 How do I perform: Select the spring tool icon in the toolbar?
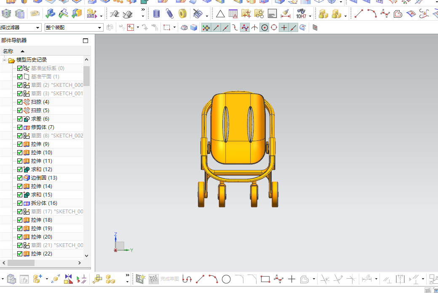click(x=170, y=13)
